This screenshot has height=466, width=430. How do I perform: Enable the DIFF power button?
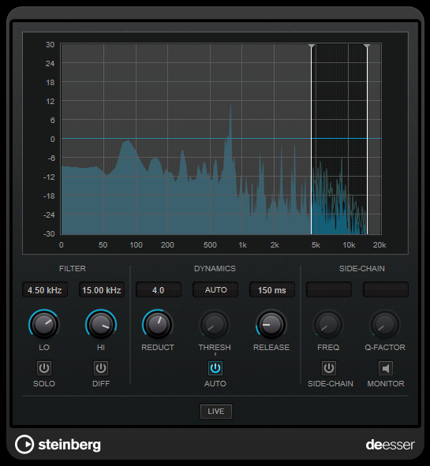(101, 368)
